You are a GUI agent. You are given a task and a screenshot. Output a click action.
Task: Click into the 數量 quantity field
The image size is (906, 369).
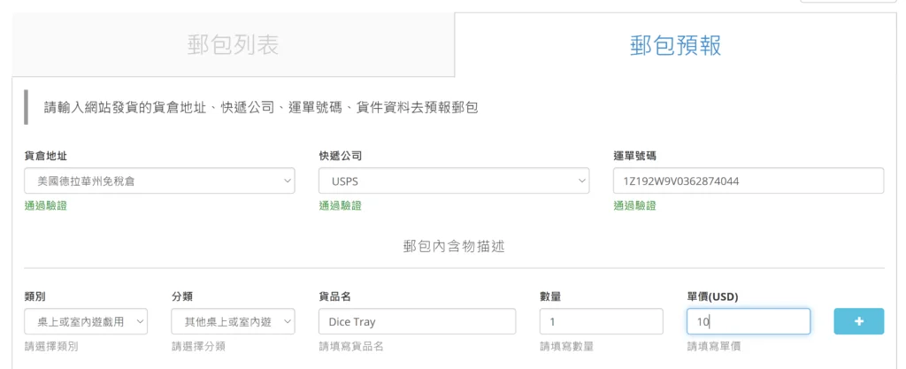pyautogui.click(x=602, y=321)
